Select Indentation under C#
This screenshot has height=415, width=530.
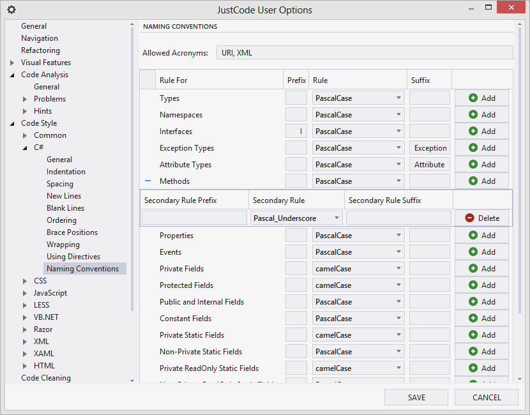pyautogui.click(x=66, y=172)
